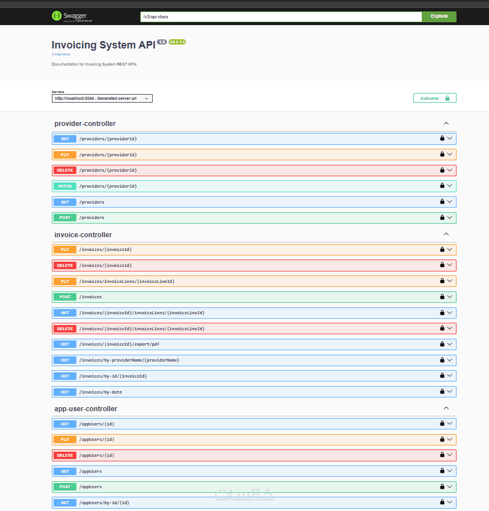Click the Swagger logo

pos(72,17)
